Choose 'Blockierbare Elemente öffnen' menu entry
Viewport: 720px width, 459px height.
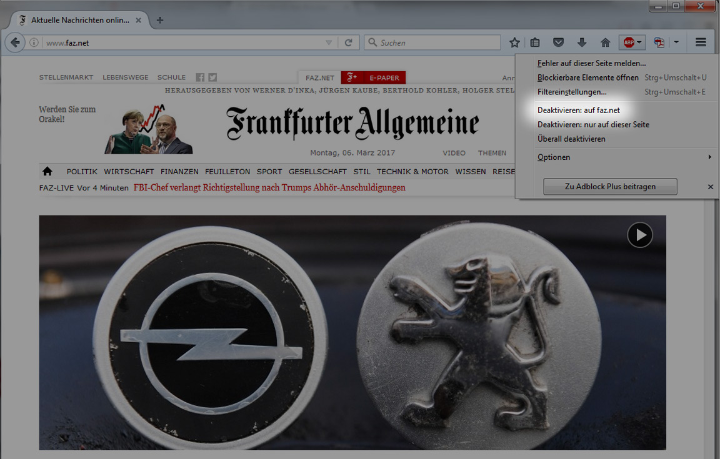click(x=587, y=77)
